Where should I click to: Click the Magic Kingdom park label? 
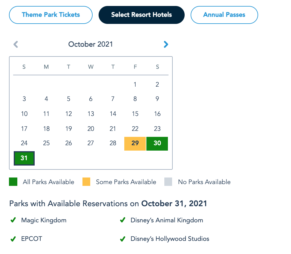pyautogui.click(x=44, y=220)
